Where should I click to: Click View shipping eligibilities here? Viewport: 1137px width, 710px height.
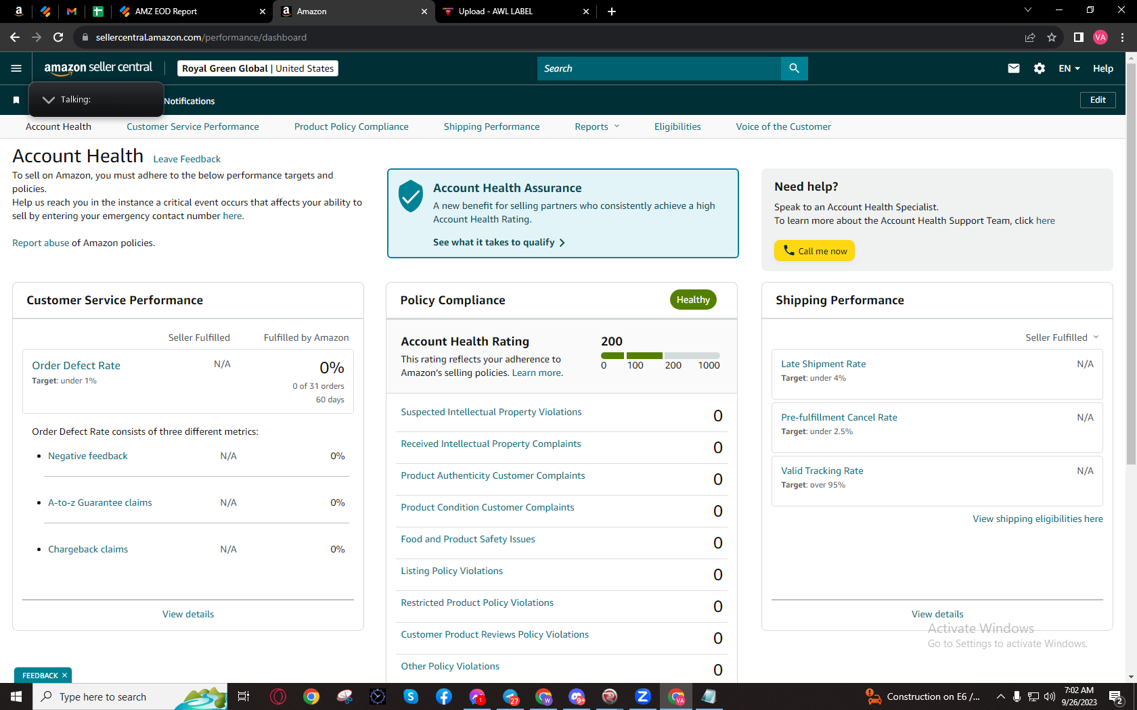(1038, 519)
